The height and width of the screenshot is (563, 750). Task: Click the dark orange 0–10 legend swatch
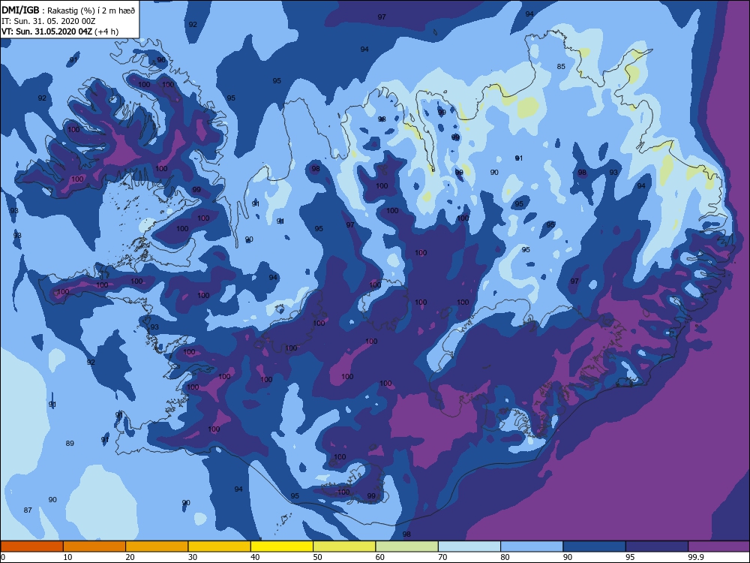pyautogui.click(x=32, y=546)
